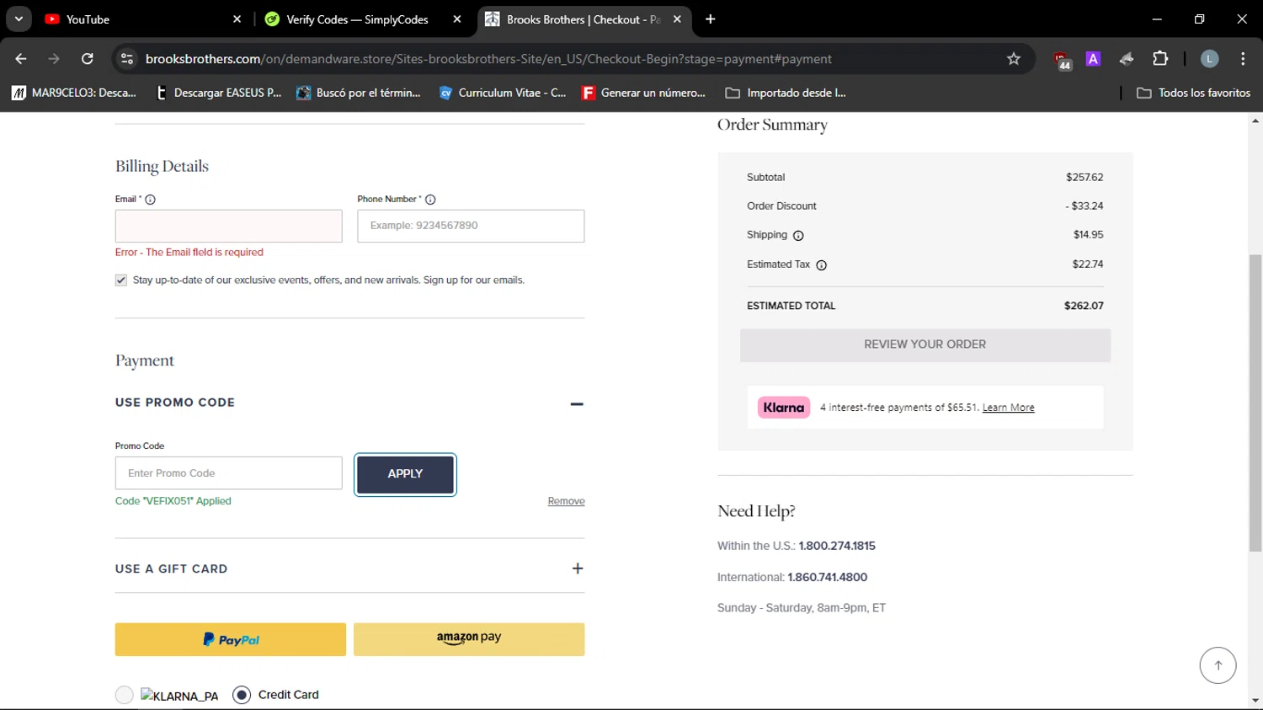This screenshot has width=1263, height=710.
Task: Close the YouTube tab
Action: tap(237, 19)
